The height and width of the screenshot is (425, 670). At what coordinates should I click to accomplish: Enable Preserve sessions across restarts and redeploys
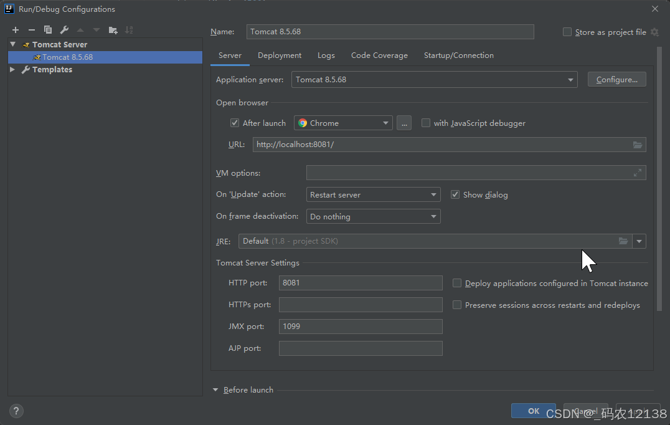coord(457,305)
